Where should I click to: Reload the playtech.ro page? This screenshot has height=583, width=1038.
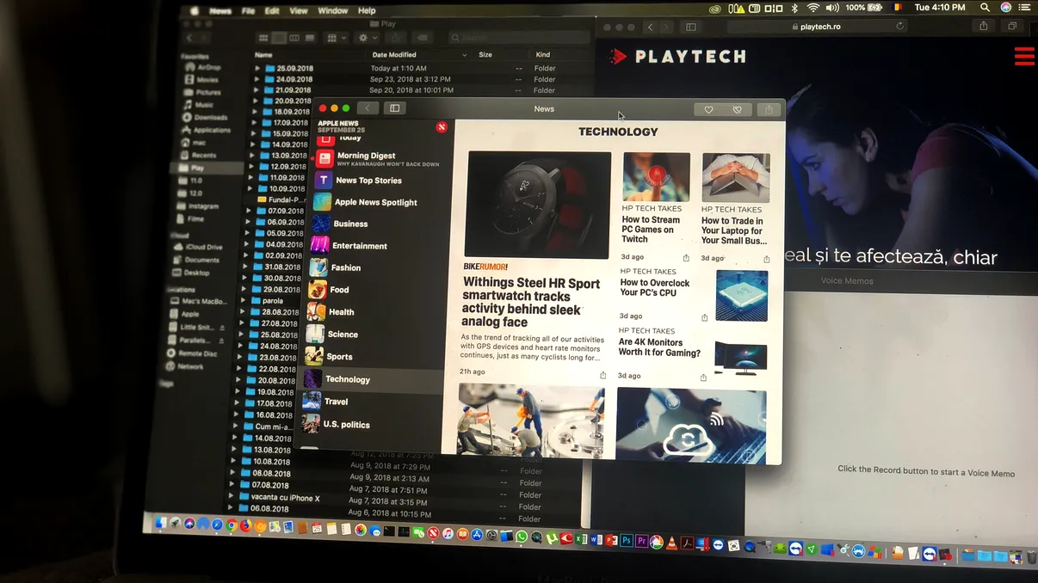point(900,27)
